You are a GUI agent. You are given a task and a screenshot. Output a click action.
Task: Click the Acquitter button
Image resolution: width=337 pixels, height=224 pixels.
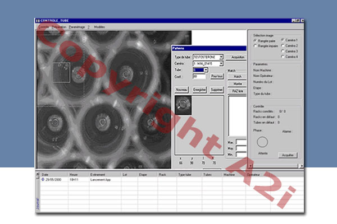pyautogui.click(x=288, y=155)
